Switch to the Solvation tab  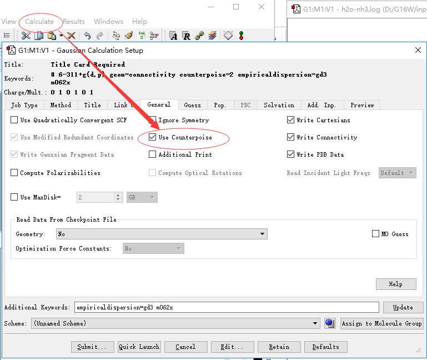click(x=279, y=105)
